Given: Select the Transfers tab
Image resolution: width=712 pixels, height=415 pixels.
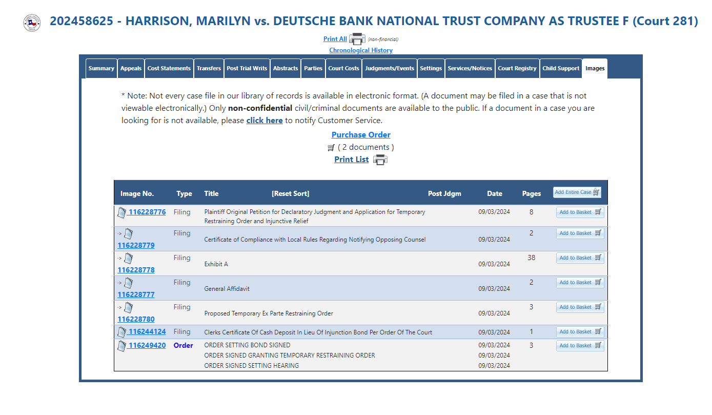Looking at the screenshot, I should 209,69.
